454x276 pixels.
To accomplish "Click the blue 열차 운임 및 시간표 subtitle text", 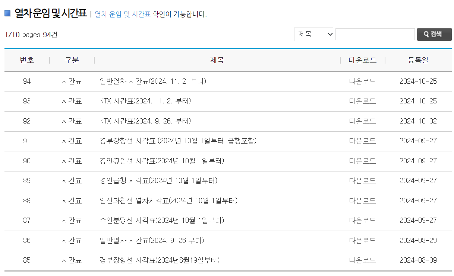I will [123, 14].
